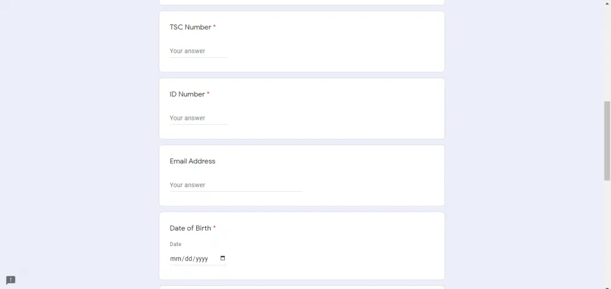The image size is (611, 289).
Task: Click blank area of the Email Address card
Action: coord(370,176)
